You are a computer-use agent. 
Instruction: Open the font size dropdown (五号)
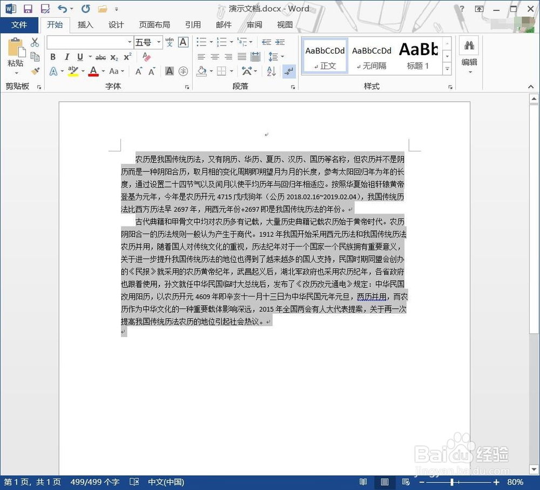pyautogui.click(x=159, y=42)
